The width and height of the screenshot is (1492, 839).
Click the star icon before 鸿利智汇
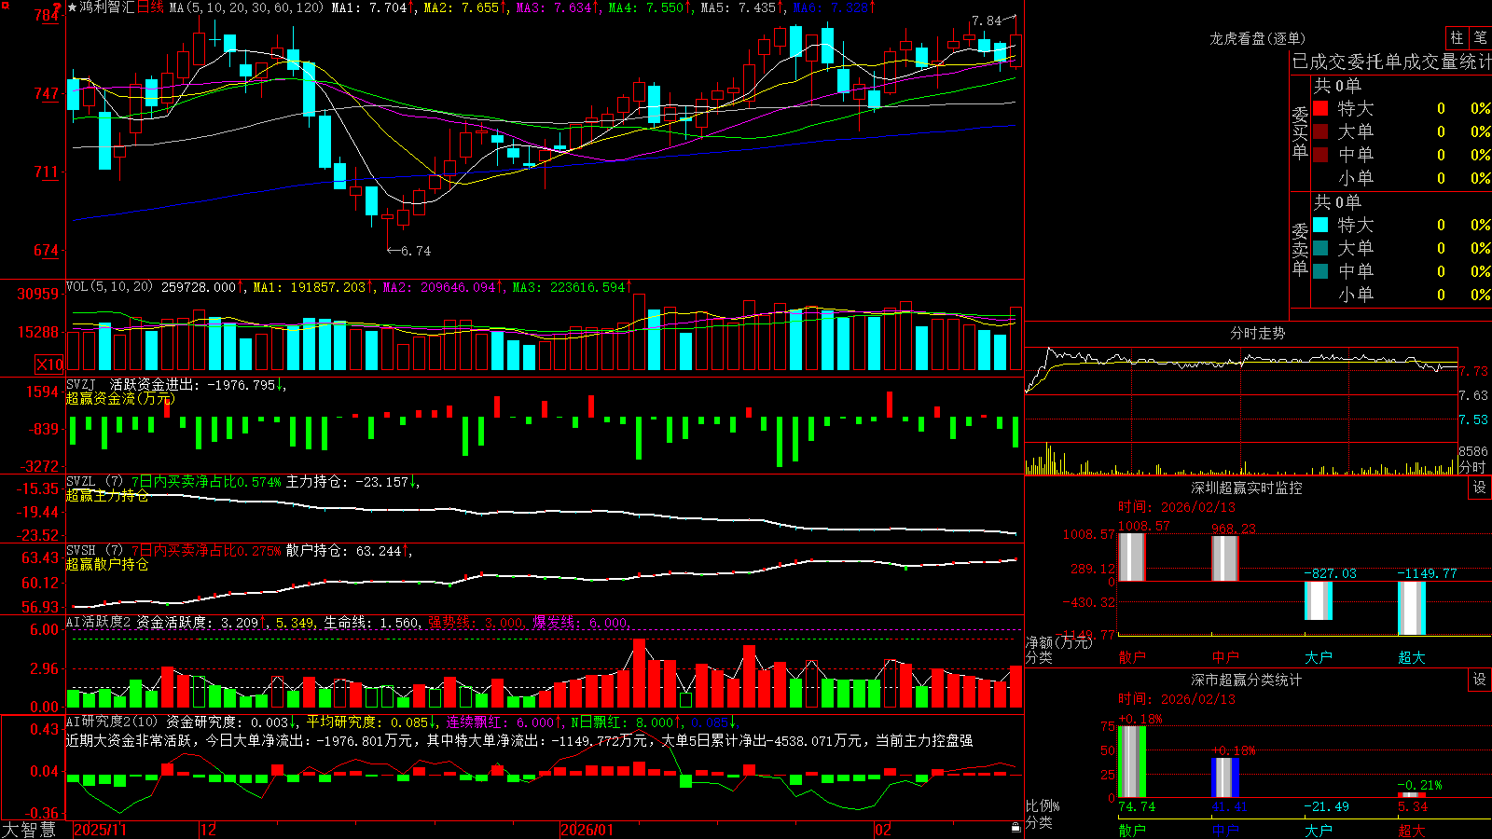73,7
